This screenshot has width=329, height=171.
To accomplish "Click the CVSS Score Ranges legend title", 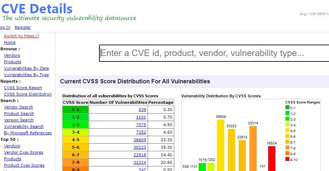I will tap(303, 102).
